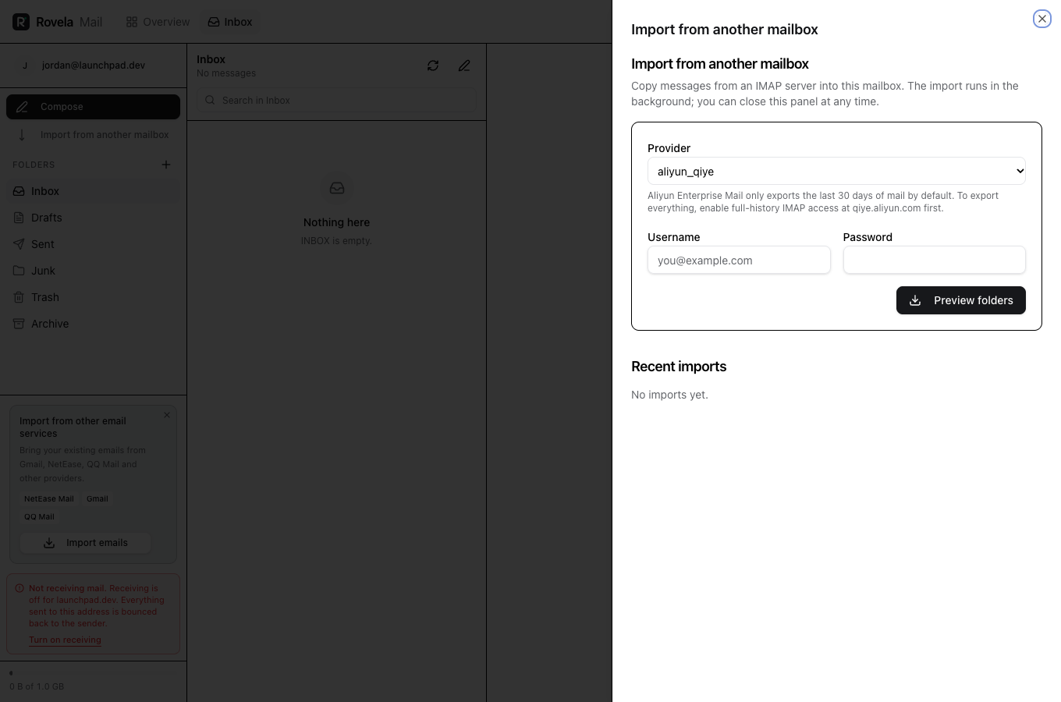Click the pencil compose icon in Inbox header
The height and width of the screenshot is (702, 1061).
tap(464, 66)
